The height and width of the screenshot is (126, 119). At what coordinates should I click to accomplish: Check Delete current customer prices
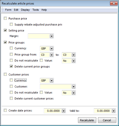[x=11, y=98]
